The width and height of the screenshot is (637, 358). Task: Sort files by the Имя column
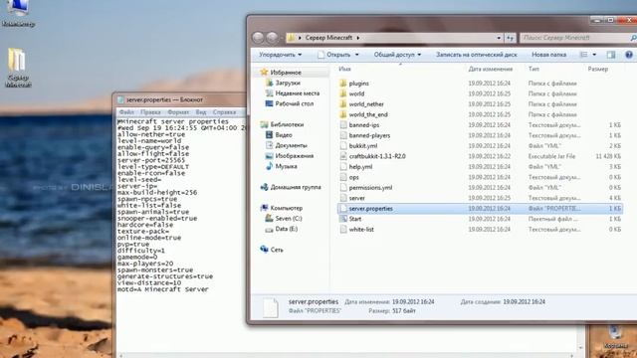click(344, 69)
